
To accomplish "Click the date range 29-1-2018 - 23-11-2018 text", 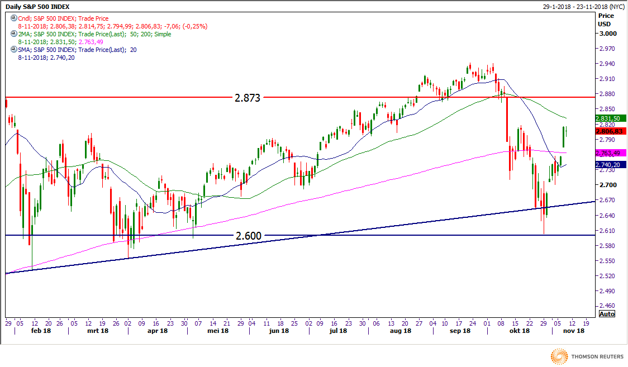I will (x=583, y=7).
